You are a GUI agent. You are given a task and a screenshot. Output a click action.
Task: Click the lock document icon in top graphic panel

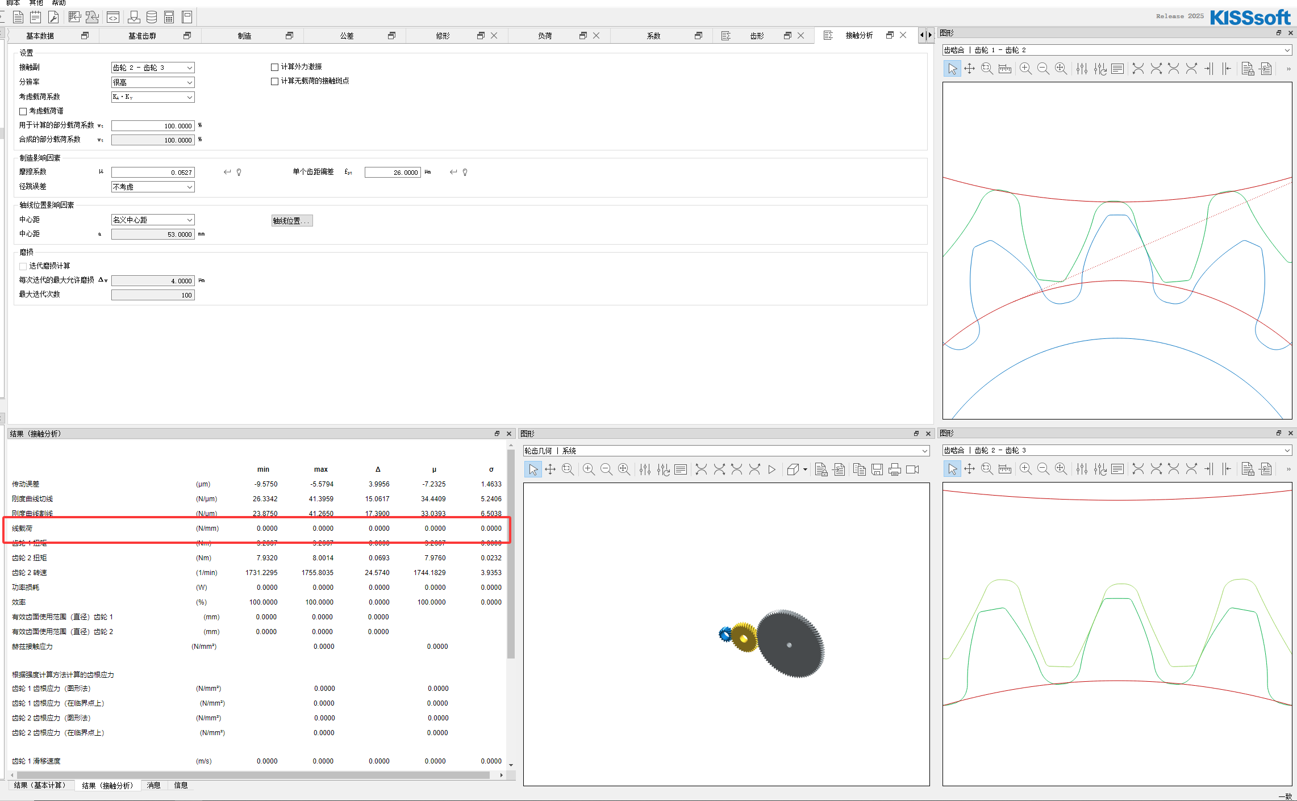tap(1248, 69)
